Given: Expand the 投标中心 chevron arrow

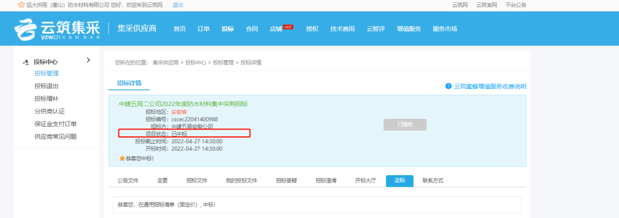Looking at the screenshot, I should [88, 60].
